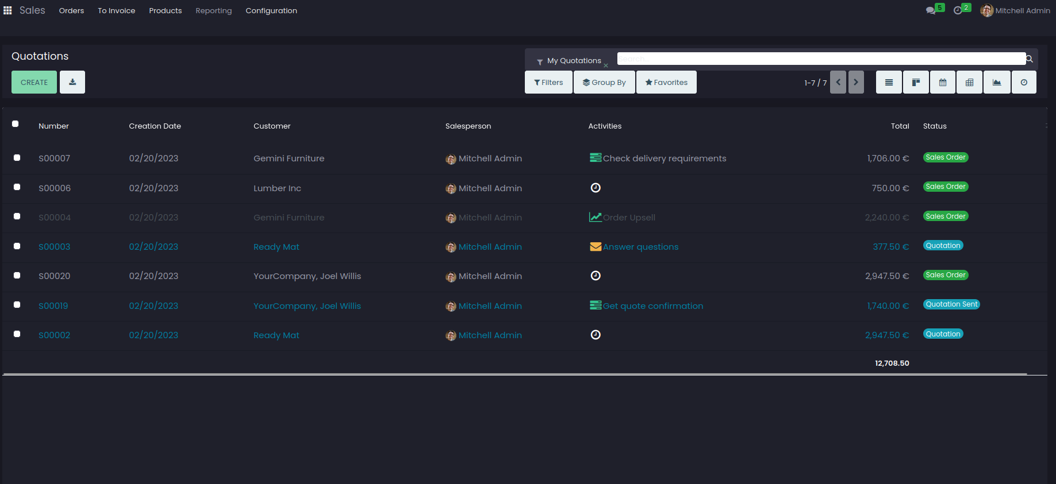Open the apps grid home menu

point(7,10)
